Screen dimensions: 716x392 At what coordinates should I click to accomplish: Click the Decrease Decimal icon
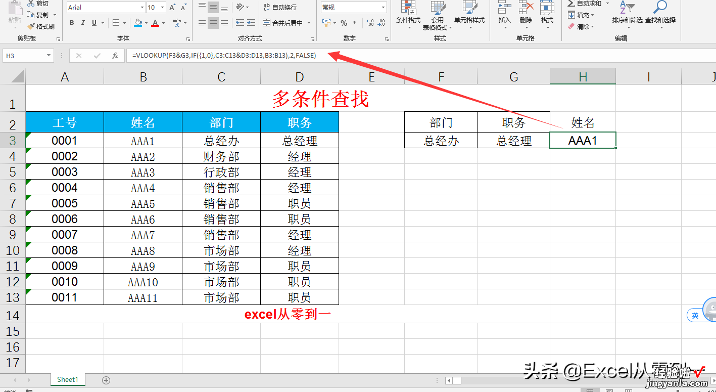tap(383, 23)
